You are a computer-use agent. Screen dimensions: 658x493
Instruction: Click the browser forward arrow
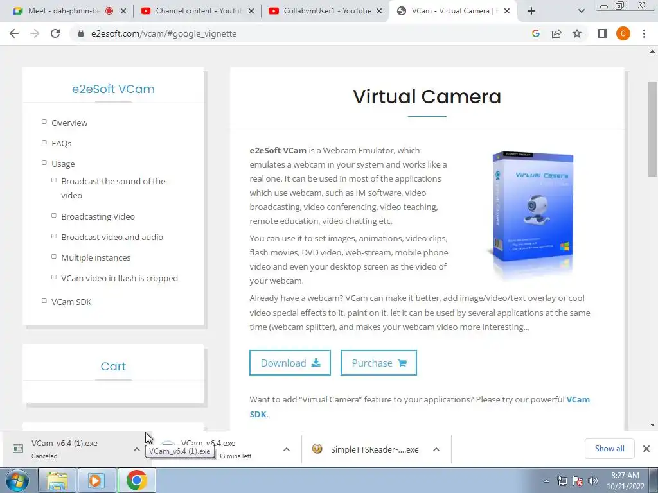(x=35, y=33)
